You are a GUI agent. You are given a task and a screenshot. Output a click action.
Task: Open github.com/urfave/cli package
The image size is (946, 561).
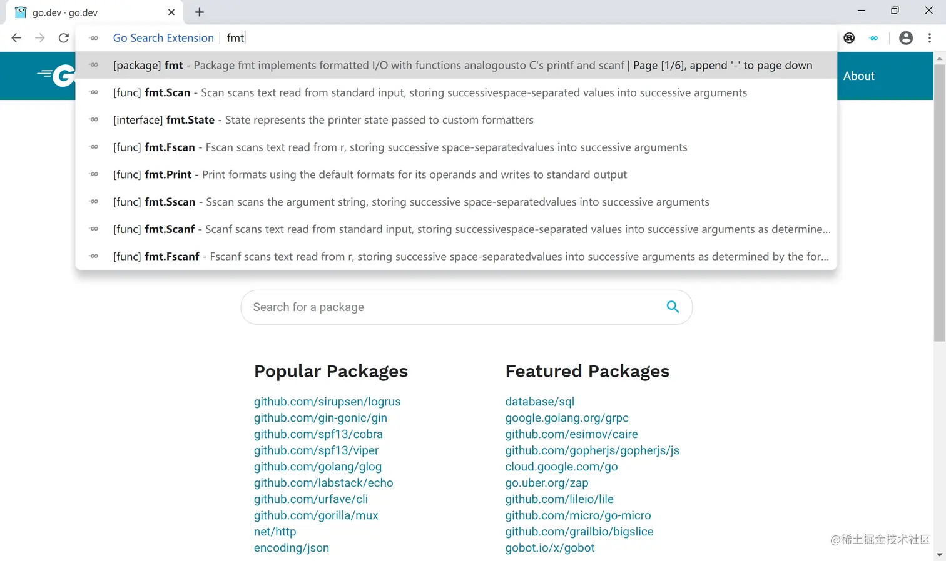click(x=311, y=499)
